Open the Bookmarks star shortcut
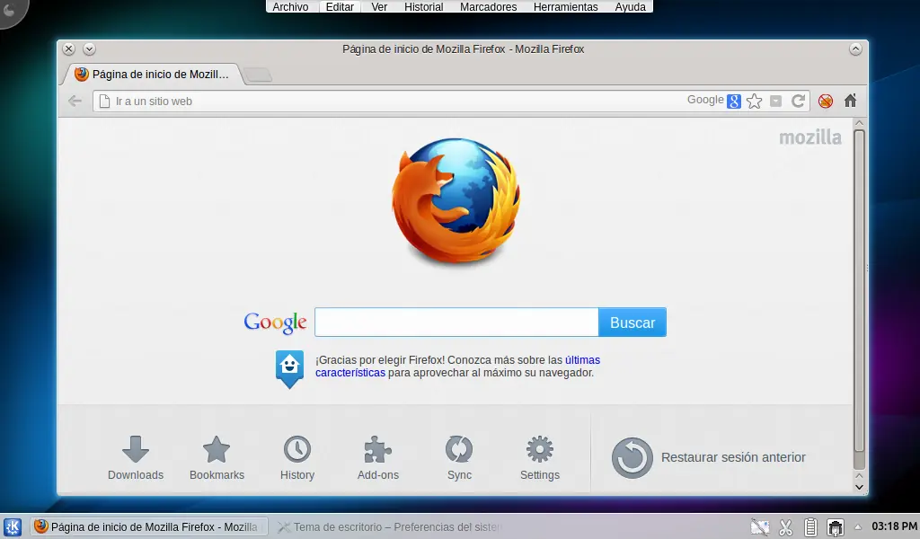Image resolution: width=920 pixels, height=539 pixels. (217, 449)
